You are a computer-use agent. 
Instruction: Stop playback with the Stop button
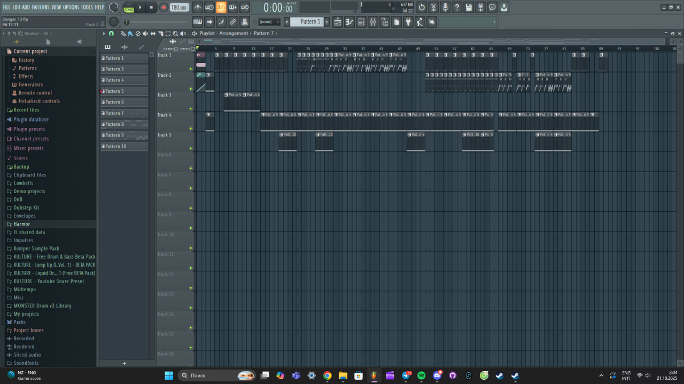pyautogui.click(x=151, y=7)
